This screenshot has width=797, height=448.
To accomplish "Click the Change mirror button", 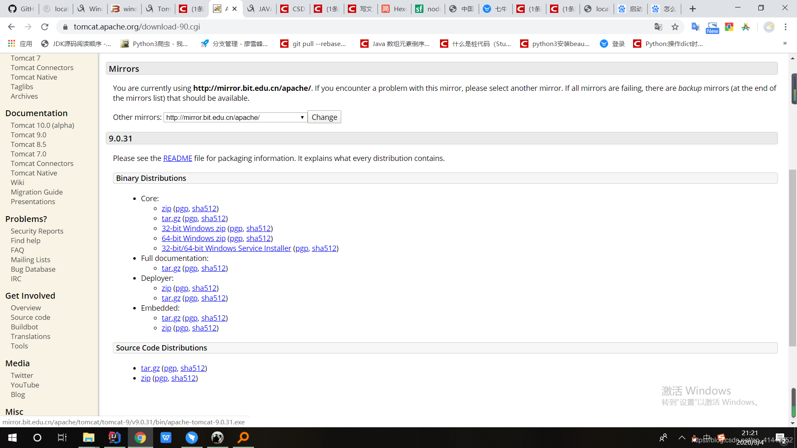I will [x=324, y=117].
